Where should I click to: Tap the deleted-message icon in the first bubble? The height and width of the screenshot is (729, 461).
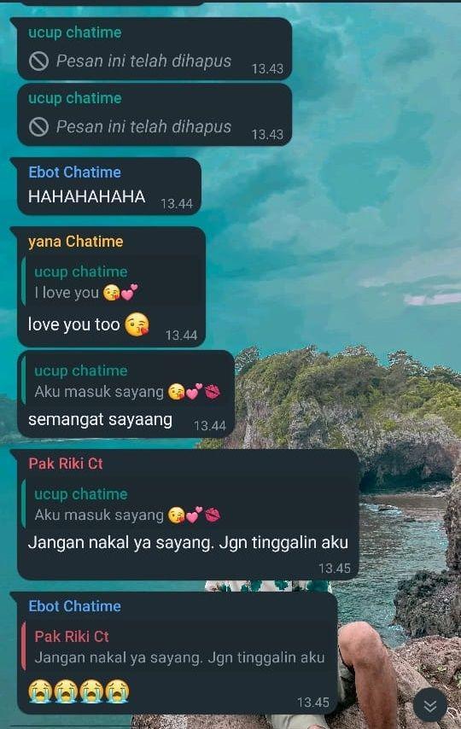(x=38, y=61)
